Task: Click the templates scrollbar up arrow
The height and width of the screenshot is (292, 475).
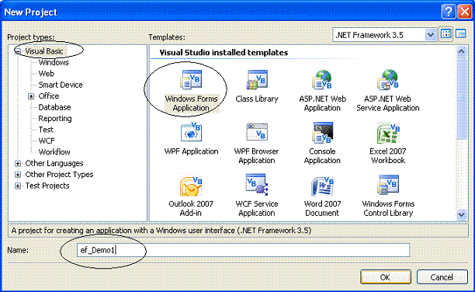Action: click(461, 51)
